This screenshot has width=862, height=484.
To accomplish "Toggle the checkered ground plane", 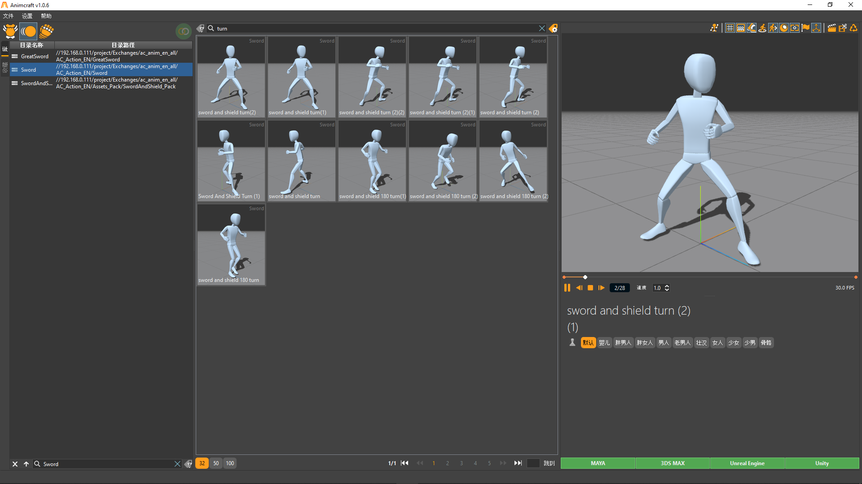I will (x=741, y=28).
